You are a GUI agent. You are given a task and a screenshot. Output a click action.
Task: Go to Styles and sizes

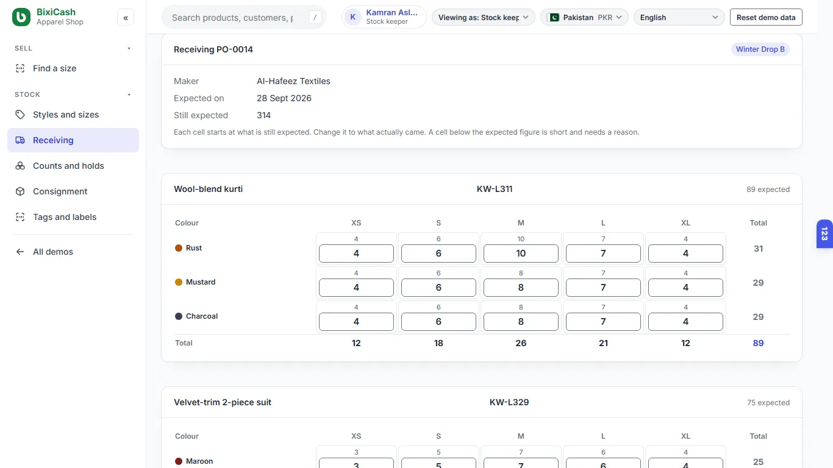point(73,115)
